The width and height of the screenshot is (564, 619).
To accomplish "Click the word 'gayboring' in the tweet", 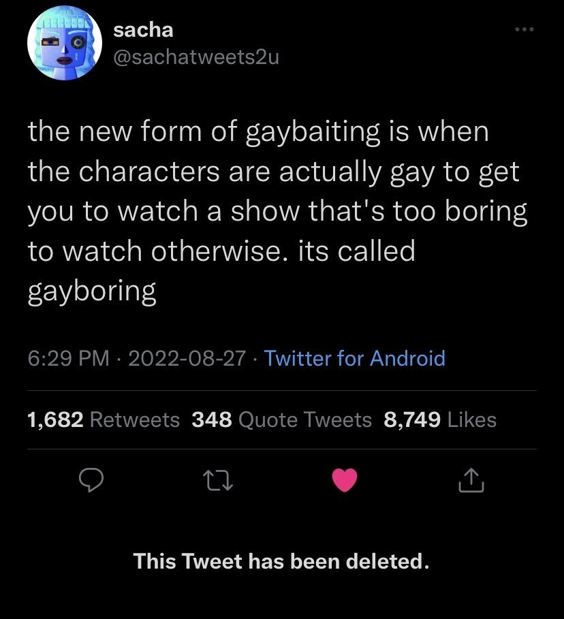I will 92,291.
